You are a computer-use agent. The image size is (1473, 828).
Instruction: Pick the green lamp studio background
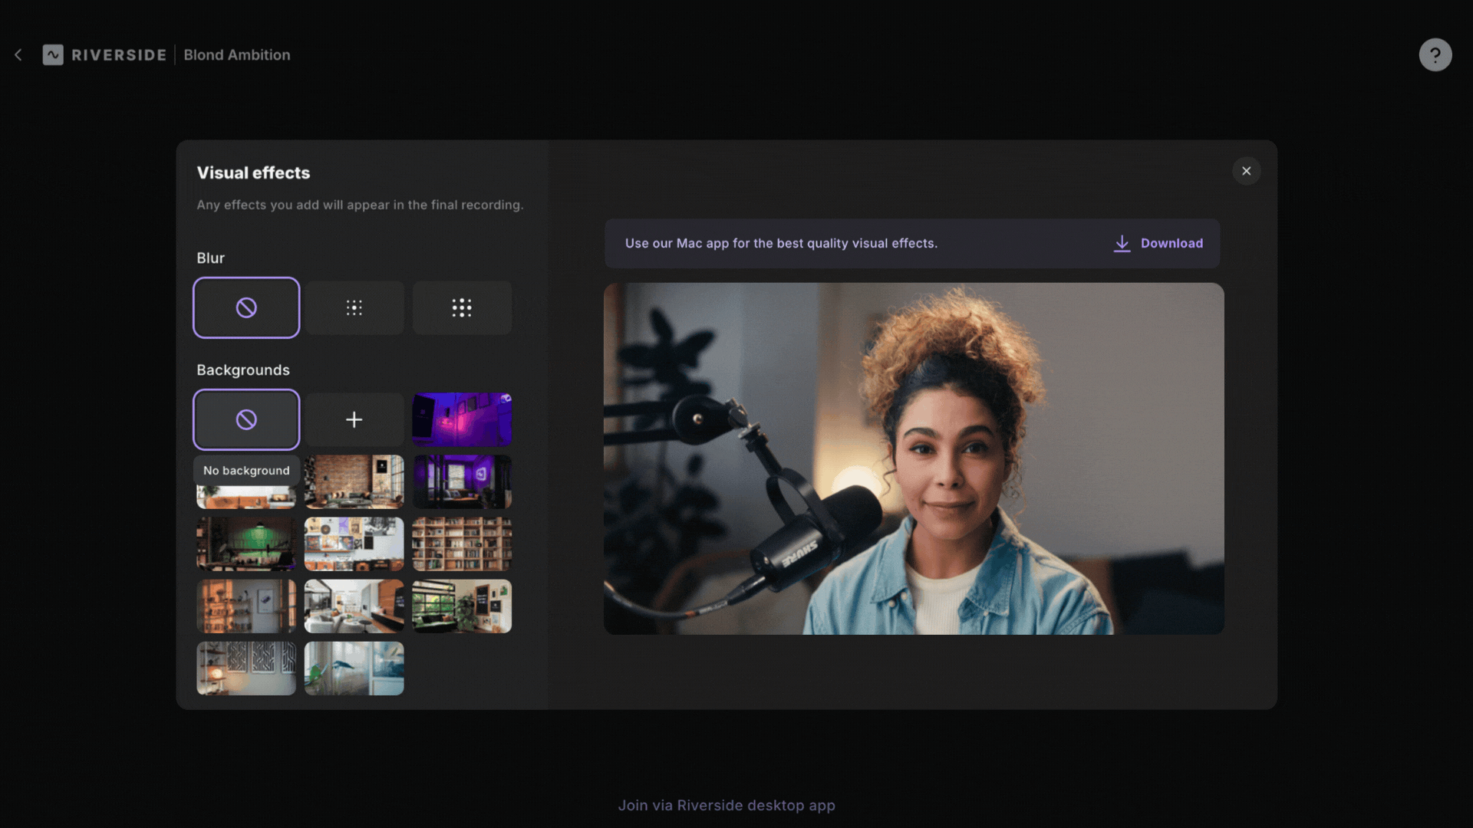point(245,544)
